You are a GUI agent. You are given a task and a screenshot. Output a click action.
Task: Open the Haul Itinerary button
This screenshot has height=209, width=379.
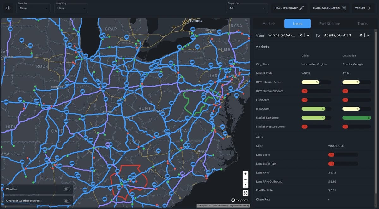coord(289,8)
